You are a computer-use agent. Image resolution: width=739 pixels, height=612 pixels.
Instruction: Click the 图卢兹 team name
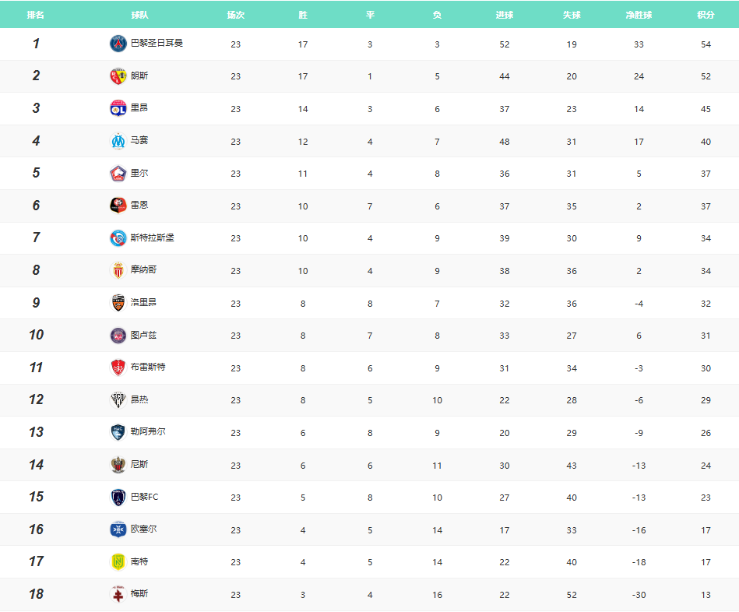click(x=143, y=335)
